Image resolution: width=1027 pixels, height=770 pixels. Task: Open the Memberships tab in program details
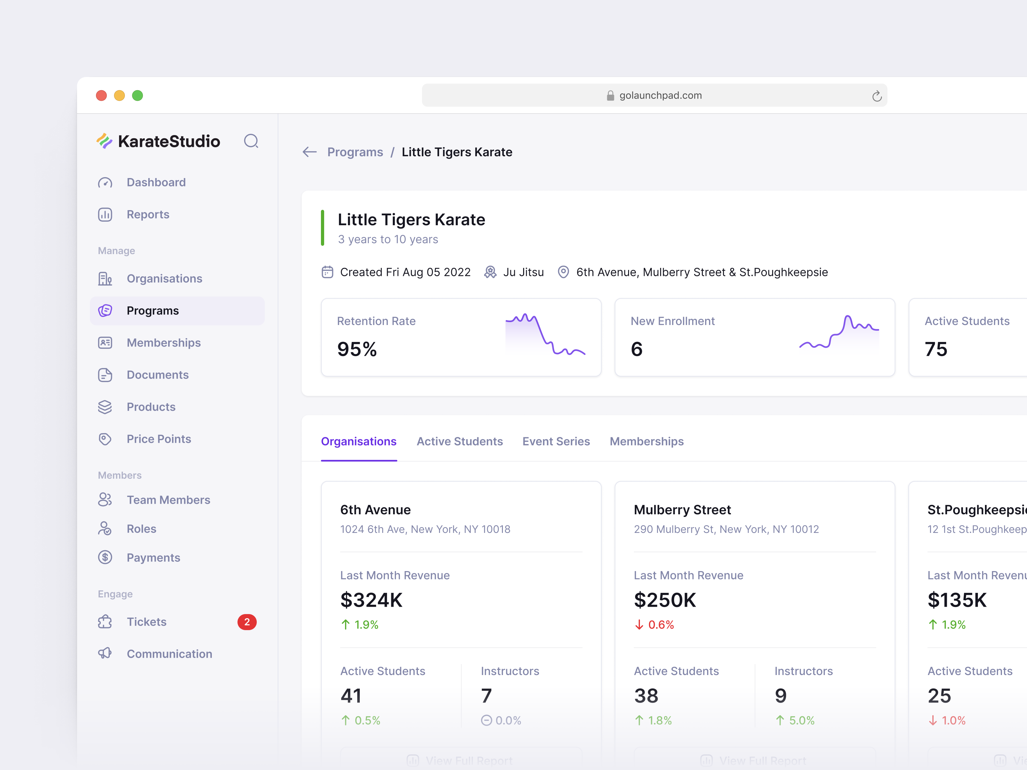(x=646, y=441)
